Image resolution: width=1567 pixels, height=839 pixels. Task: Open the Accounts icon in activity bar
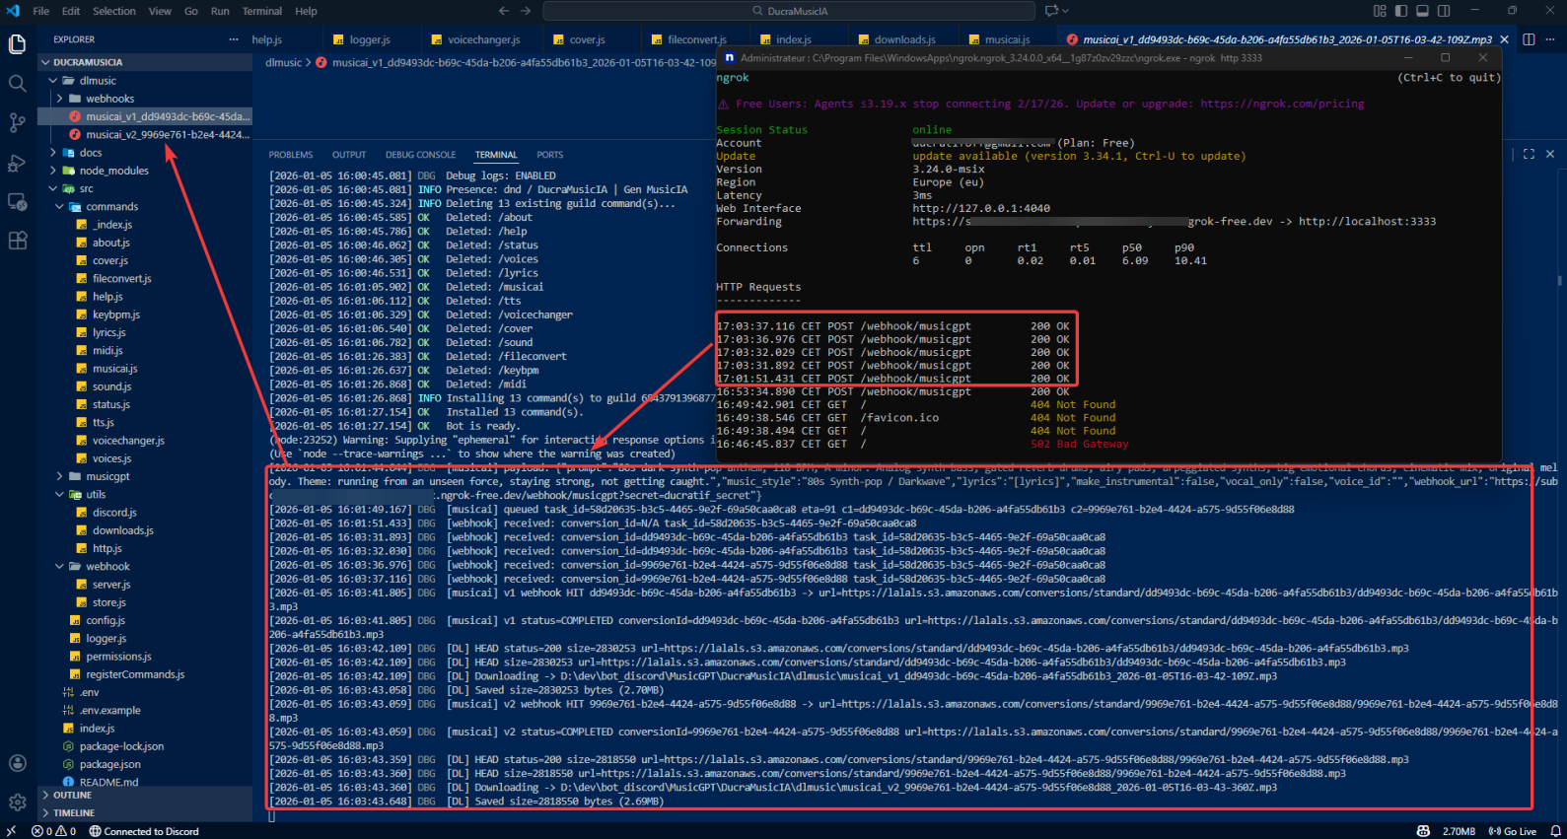coord(17,763)
